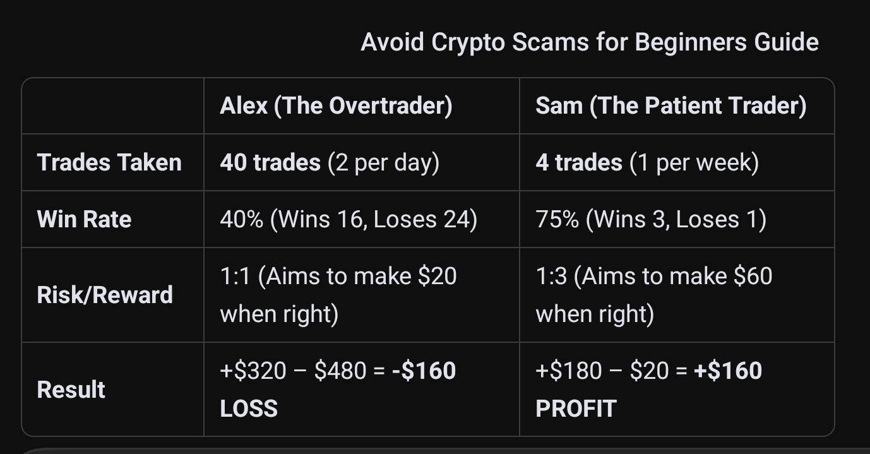Click the '(2 per day)' text
The image size is (870, 454).
pos(383,162)
